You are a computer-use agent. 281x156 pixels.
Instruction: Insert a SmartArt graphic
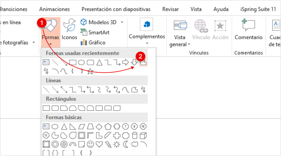coord(95,32)
